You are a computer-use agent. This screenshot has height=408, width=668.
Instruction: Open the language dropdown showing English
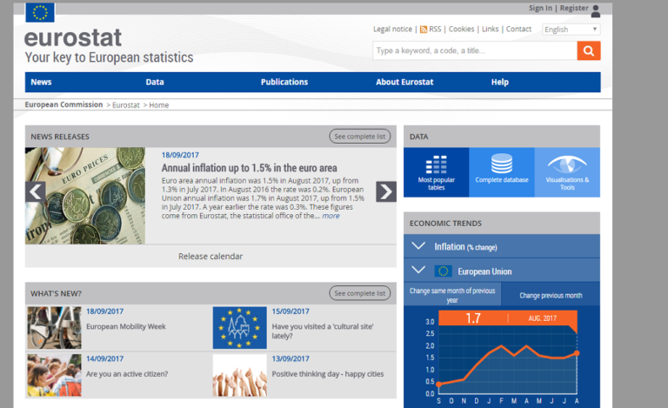point(571,30)
